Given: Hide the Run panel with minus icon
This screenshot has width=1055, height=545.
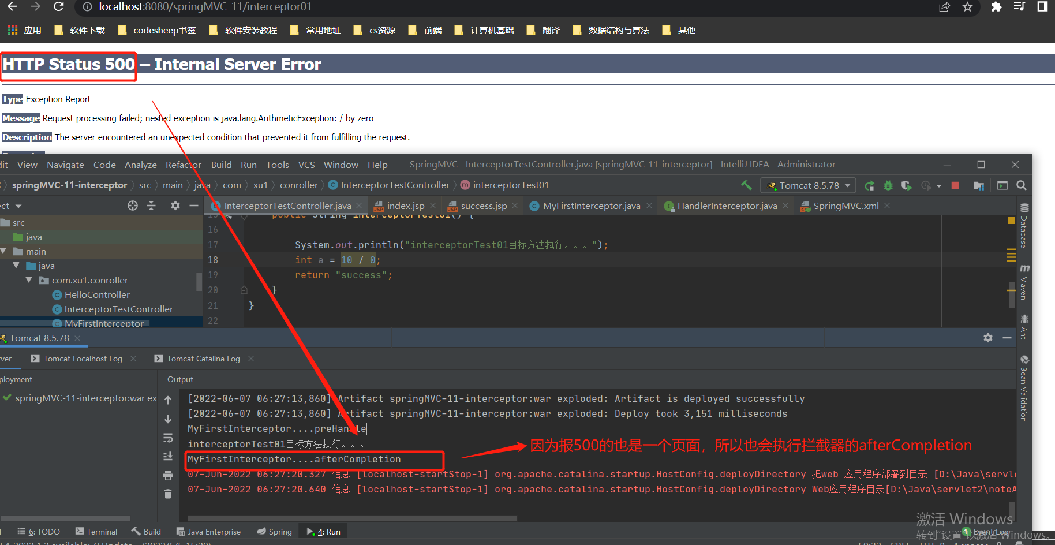Looking at the screenshot, I should [x=1007, y=338].
